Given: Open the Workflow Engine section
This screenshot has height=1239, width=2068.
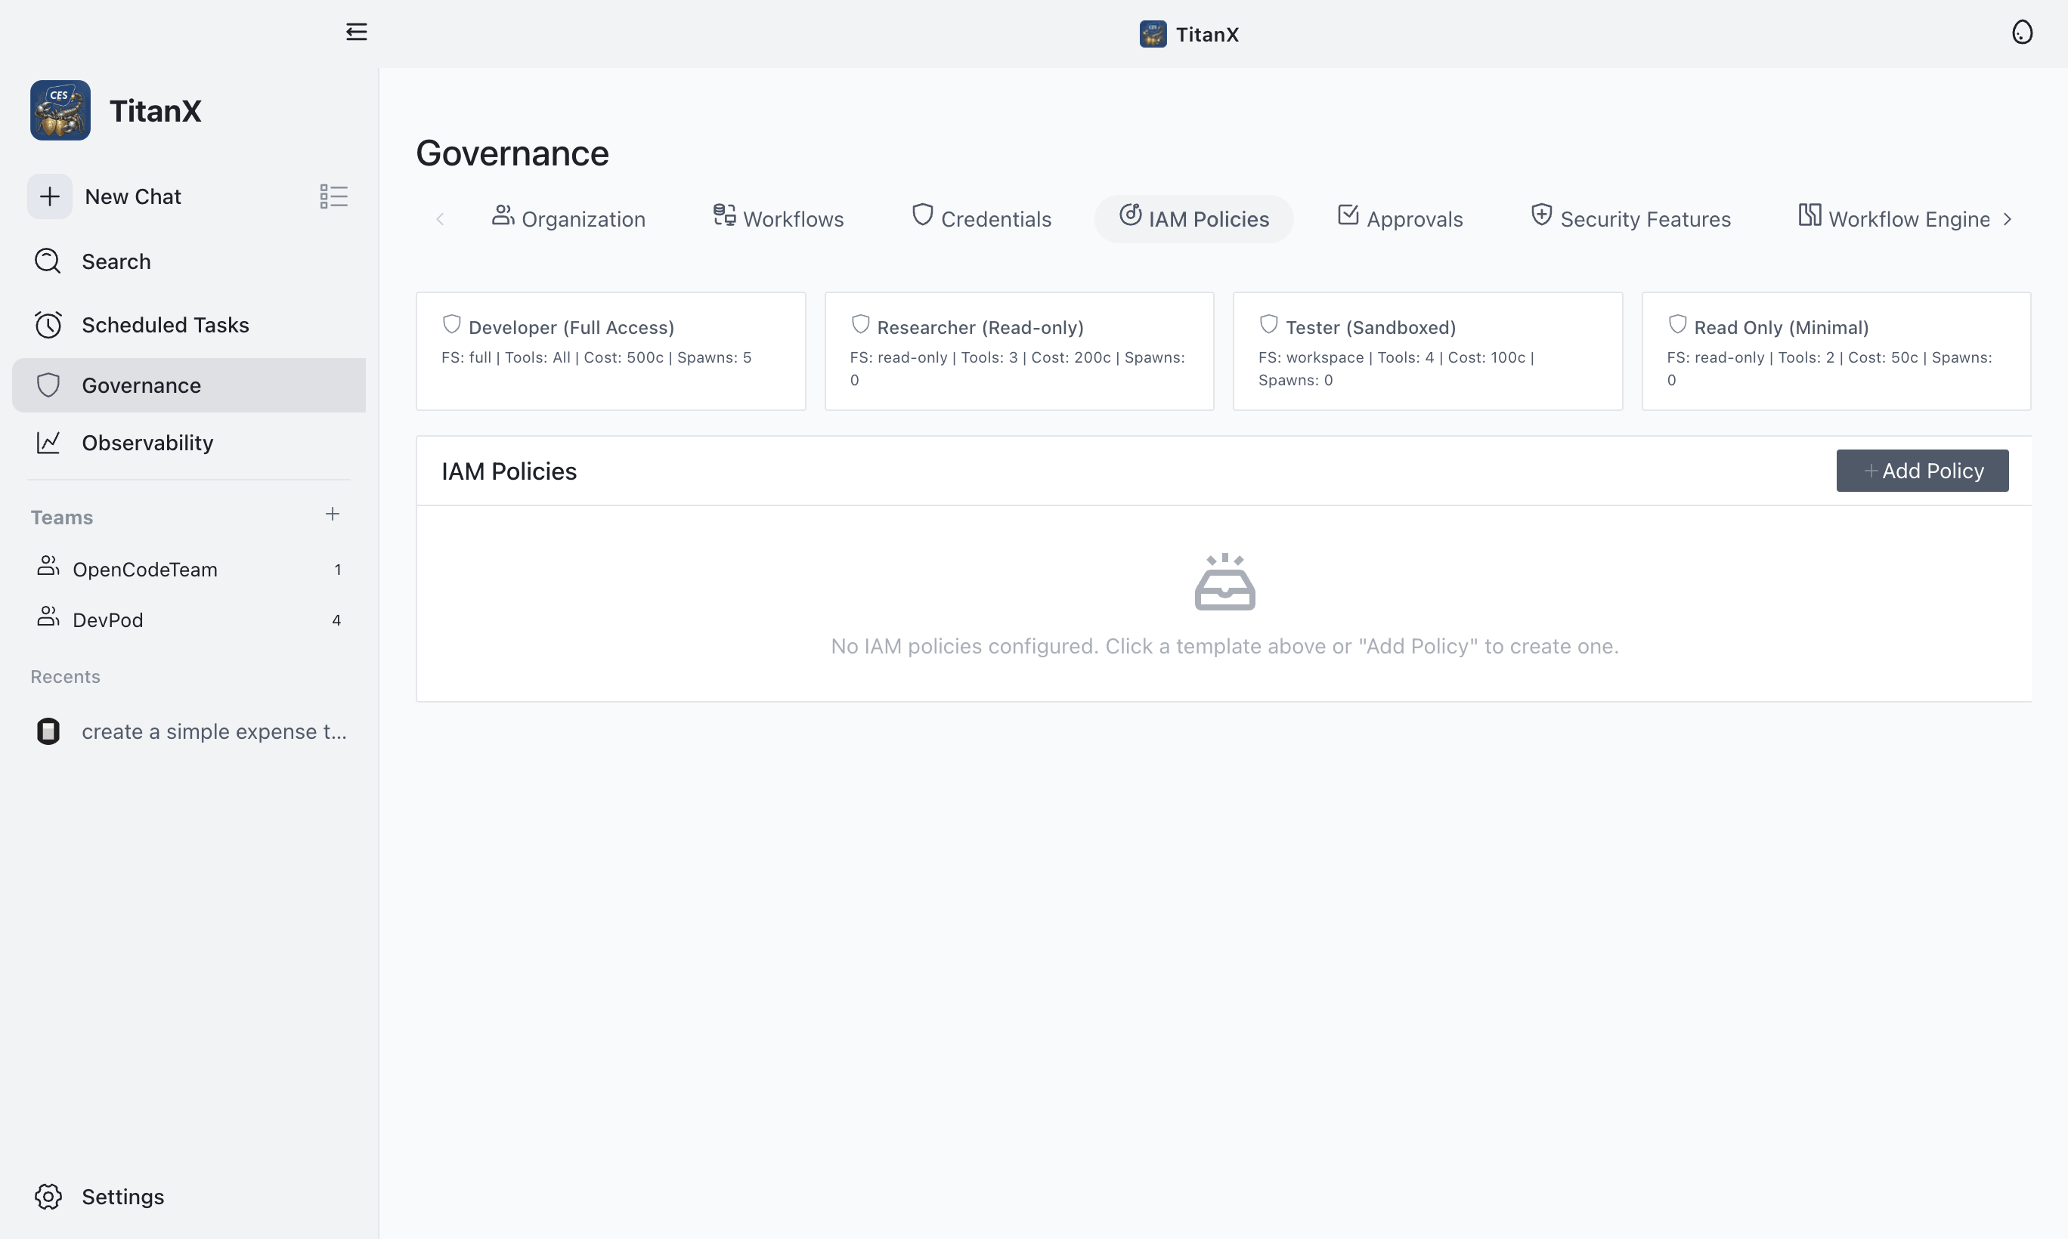Looking at the screenshot, I should (1896, 218).
